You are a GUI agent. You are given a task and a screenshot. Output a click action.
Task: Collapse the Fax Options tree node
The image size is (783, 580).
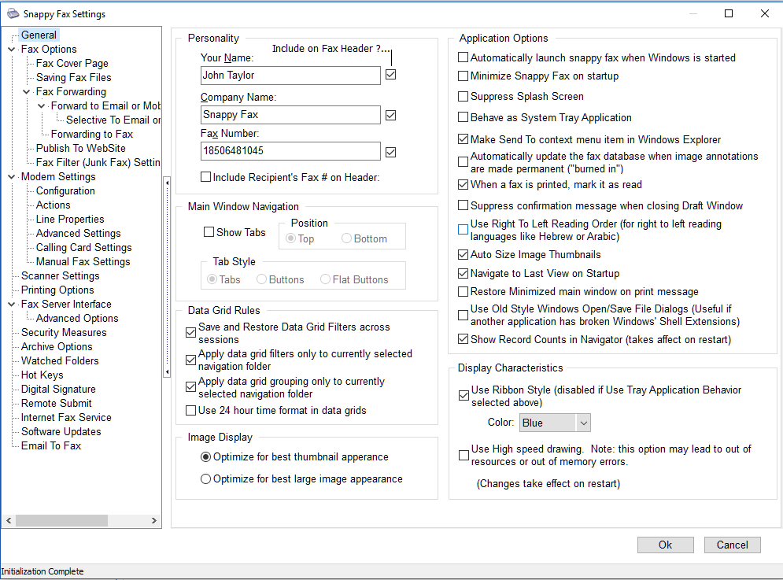(x=11, y=50)
